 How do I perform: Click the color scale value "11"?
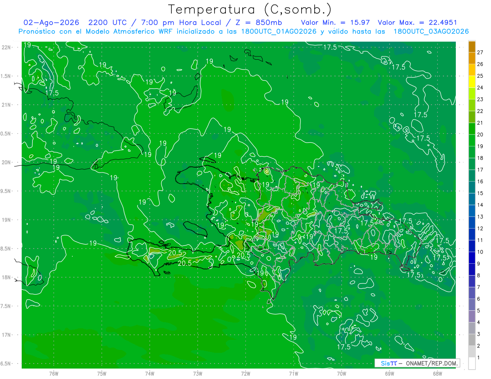[480, 240]
